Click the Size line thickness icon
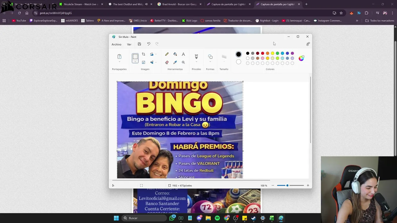 click(x=224, y=56)
